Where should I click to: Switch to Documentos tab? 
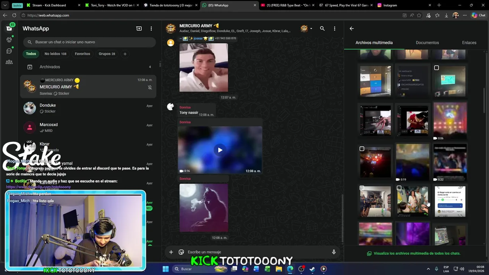(427, 43)
